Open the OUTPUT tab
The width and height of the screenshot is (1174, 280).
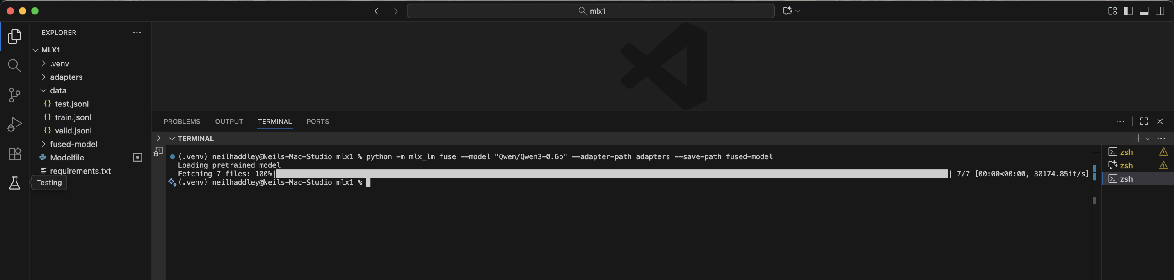(228, 121)
